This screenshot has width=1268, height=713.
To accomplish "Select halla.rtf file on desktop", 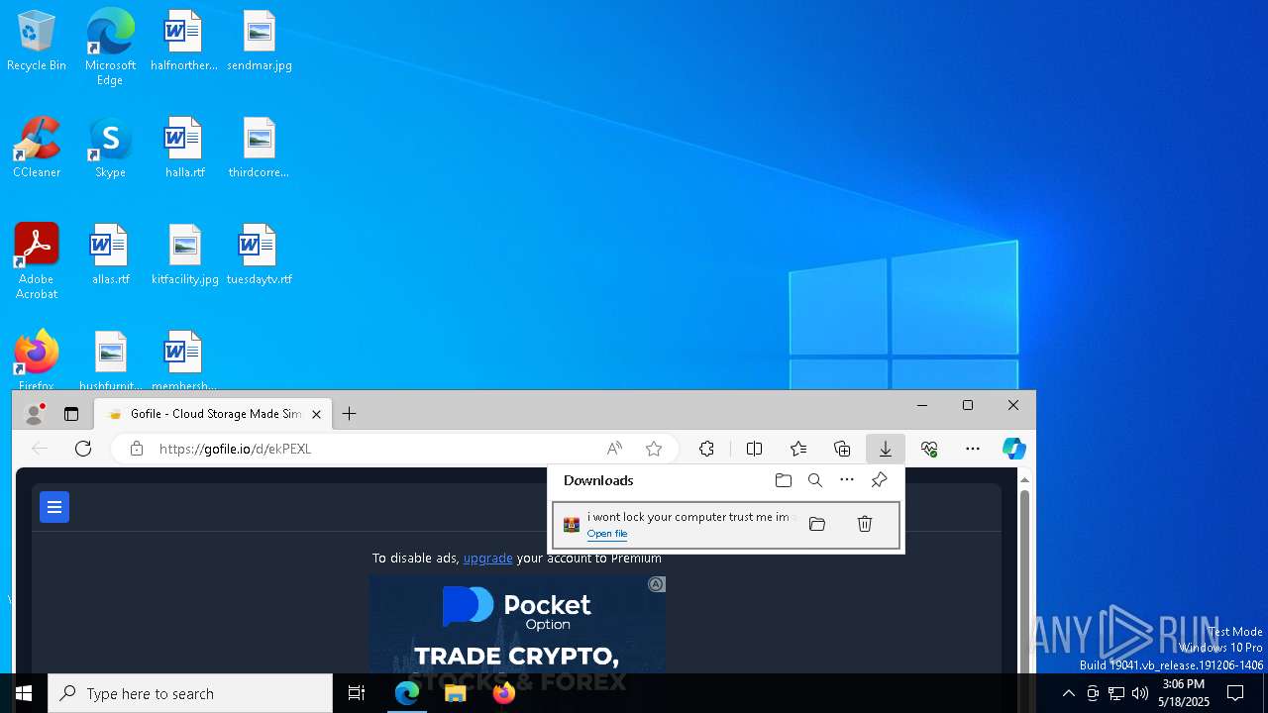I will (x=184, y=149).
